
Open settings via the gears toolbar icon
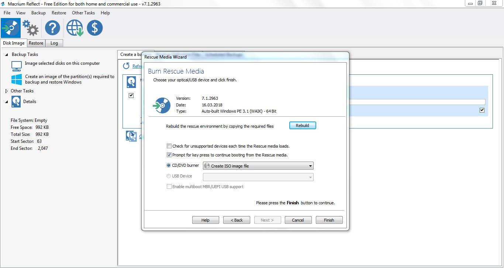[30, 28]
